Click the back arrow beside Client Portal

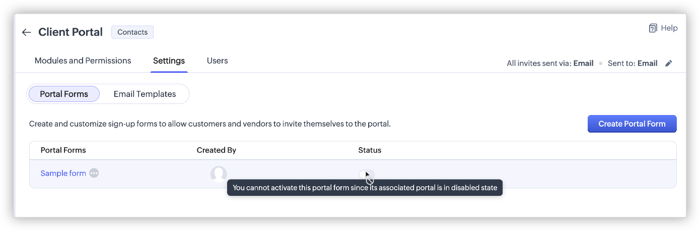coord(26,33)
